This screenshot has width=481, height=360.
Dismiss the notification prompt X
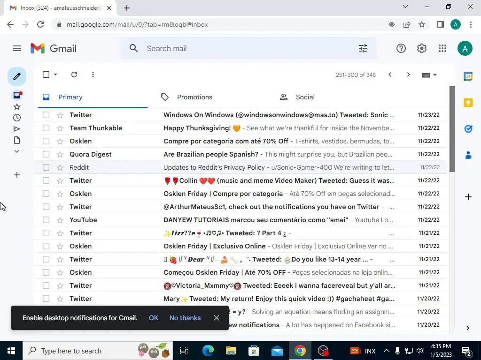click(216, 318)
